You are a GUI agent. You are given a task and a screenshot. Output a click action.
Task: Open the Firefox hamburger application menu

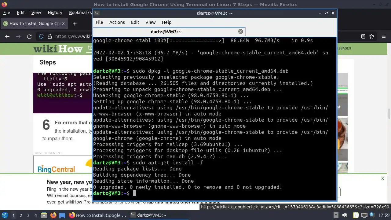tap(384, 36)
